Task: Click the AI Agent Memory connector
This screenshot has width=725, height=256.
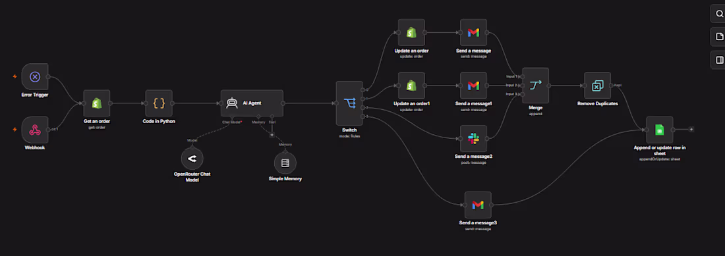Action: (258, 116)
